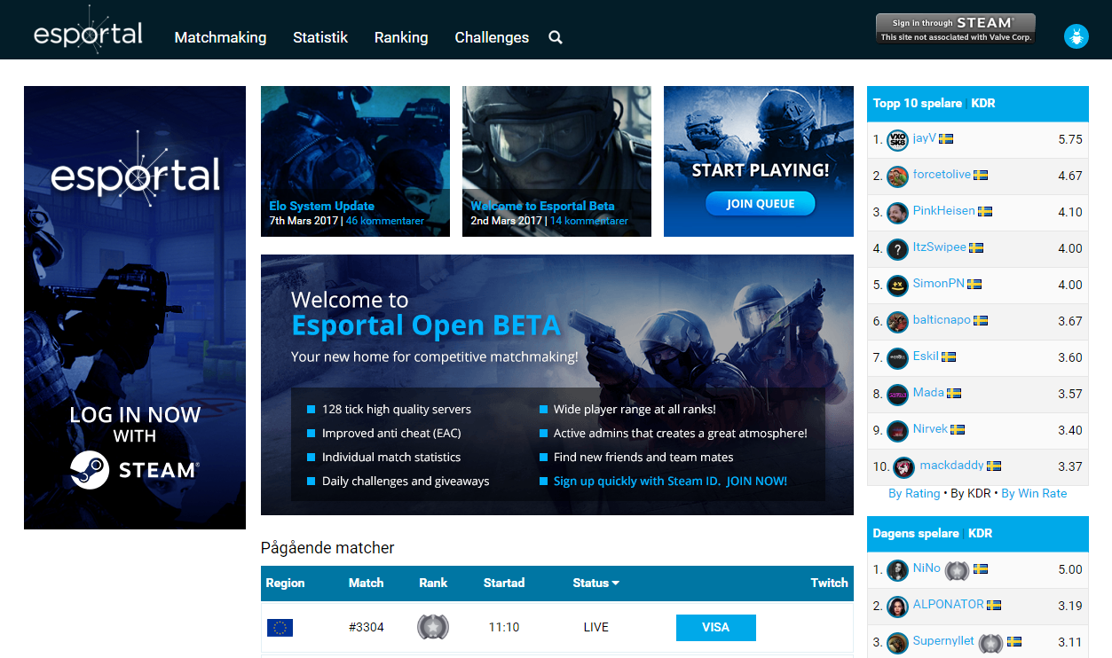The image size is (1112, 658).
Task: Sort Top 10 list By Rating
Action: (x=914, y=493)
